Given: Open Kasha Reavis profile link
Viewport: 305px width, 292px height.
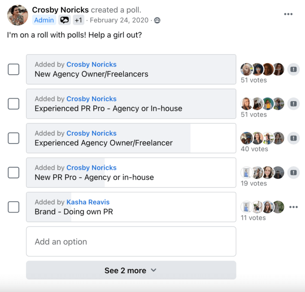Looking at the screenshot, I should click(88, 202).
